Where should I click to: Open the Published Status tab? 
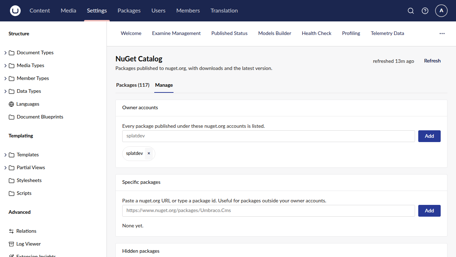coord(229,34)
